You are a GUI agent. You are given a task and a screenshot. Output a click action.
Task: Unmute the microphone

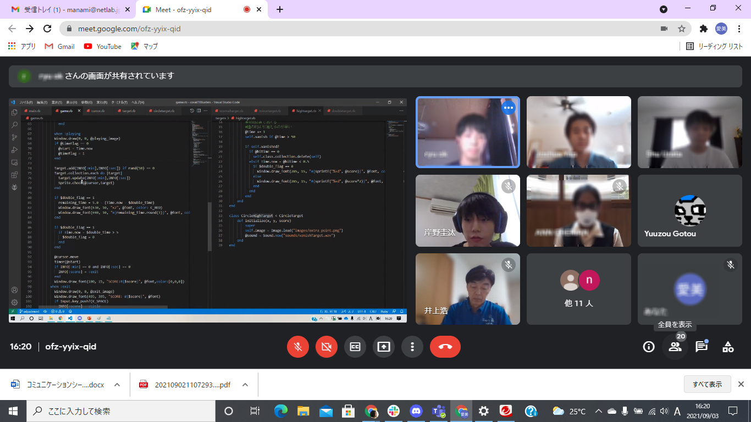coord(298,347)
